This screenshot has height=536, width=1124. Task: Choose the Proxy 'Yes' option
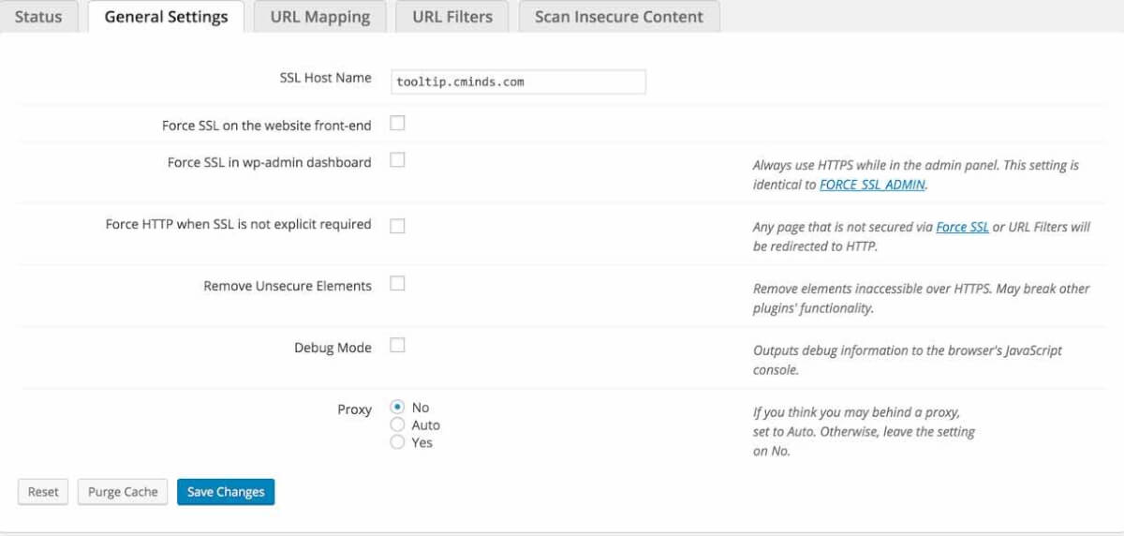pyautogui.click(x=397, y=442)
